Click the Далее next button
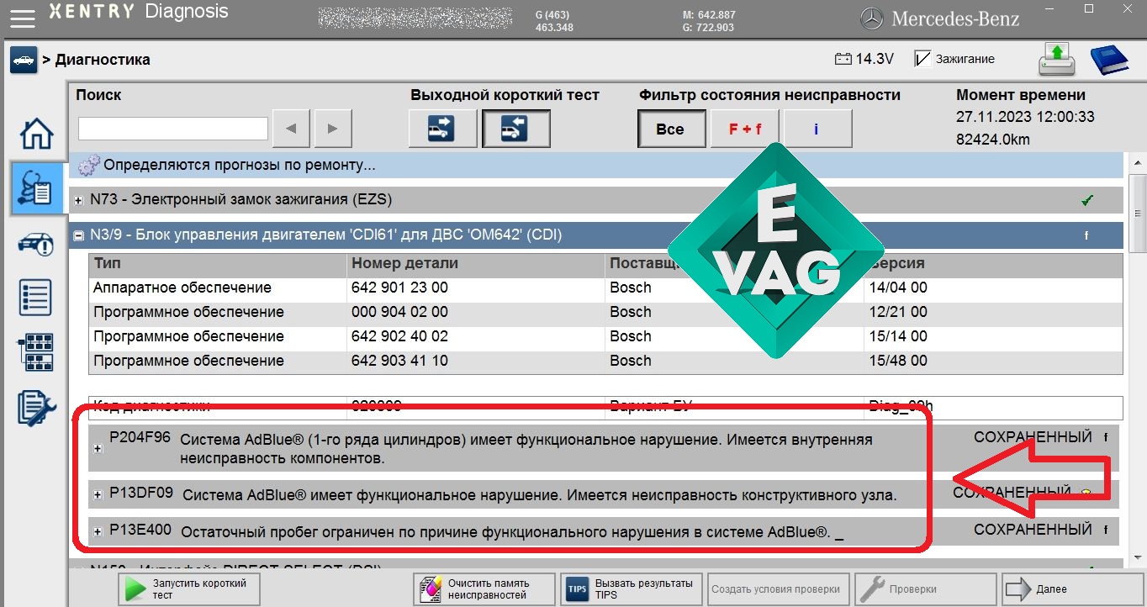 (x=1072, y=589)
